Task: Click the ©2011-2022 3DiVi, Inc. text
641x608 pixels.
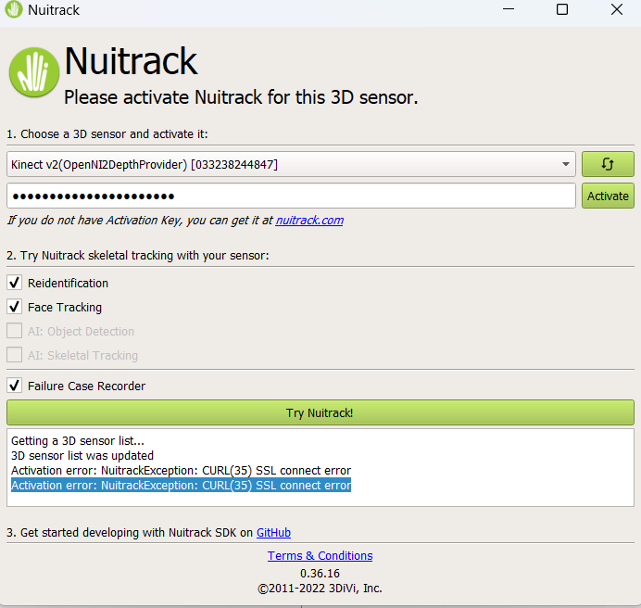Action: click(320, 589)
